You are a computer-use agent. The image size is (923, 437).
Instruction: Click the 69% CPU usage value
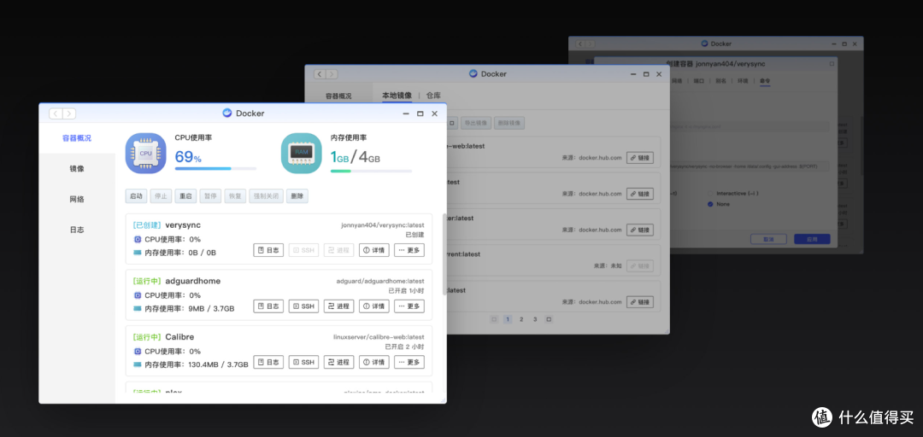click(x=188, y=156)
